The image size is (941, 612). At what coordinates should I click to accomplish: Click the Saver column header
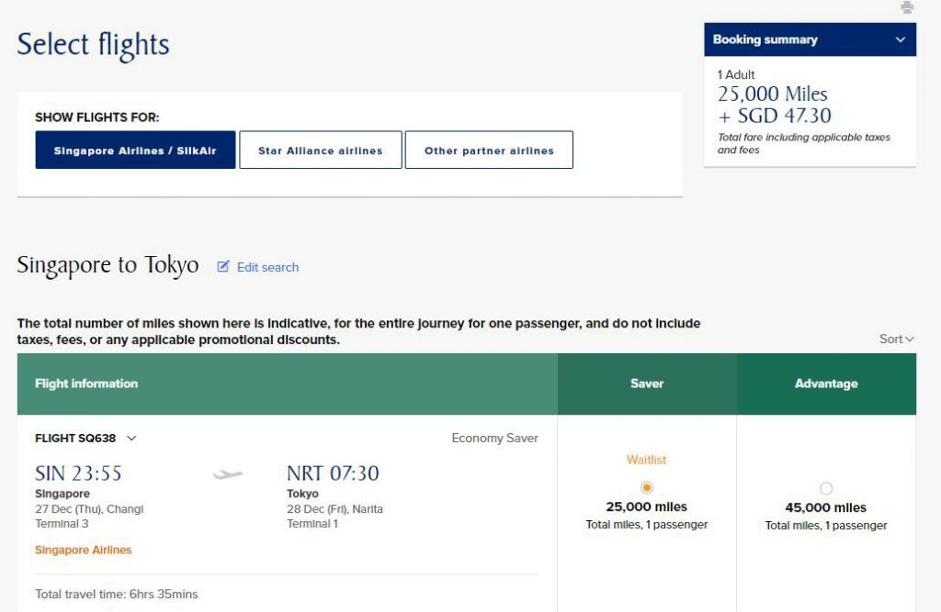[x=647, y=384]
